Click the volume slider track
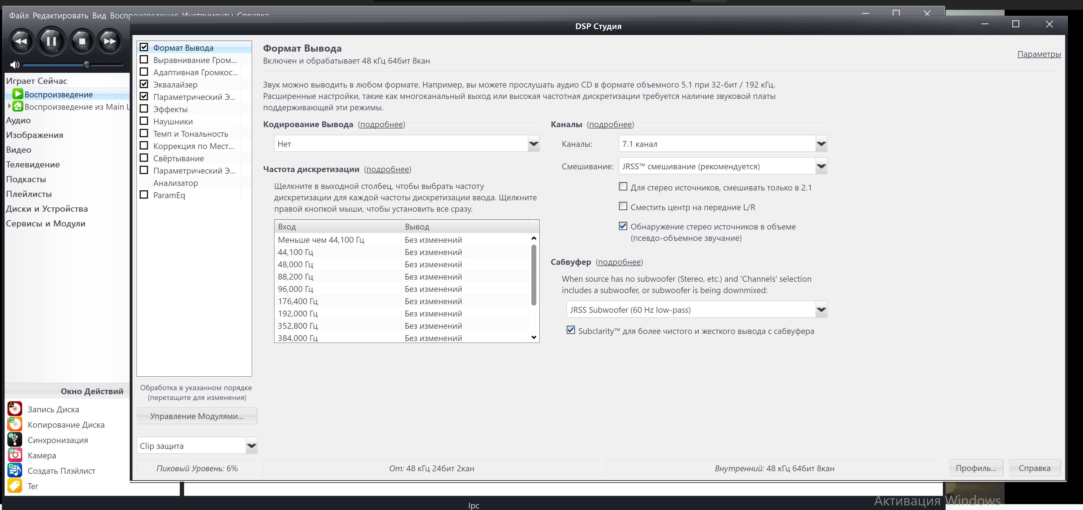Screen dimensions: 1083x510 55,65
